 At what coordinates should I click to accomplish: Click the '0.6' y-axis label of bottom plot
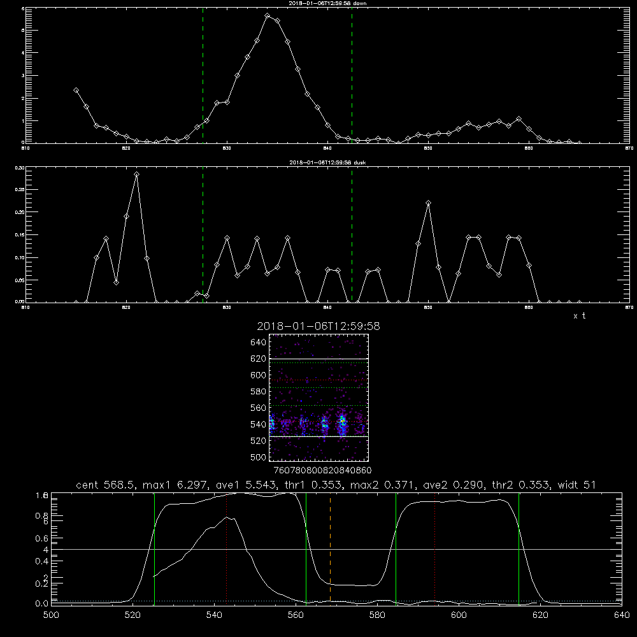(x=42, y=538)
